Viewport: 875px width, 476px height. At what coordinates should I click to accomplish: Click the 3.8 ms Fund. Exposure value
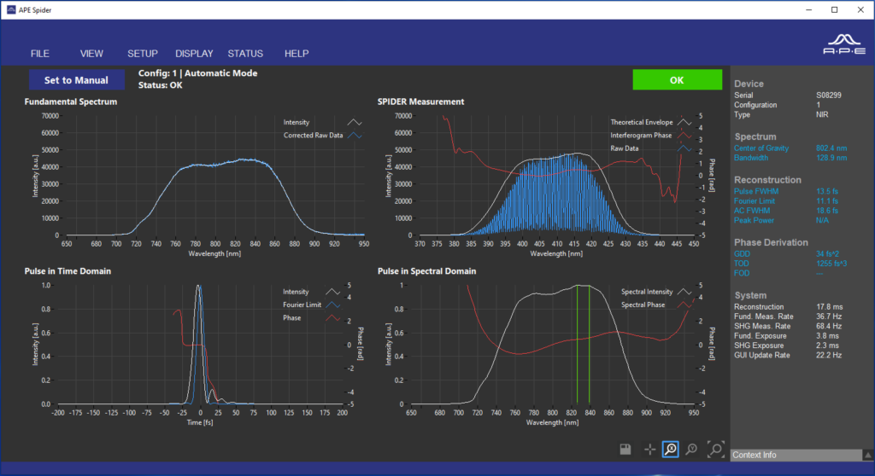tap(827, 336)
